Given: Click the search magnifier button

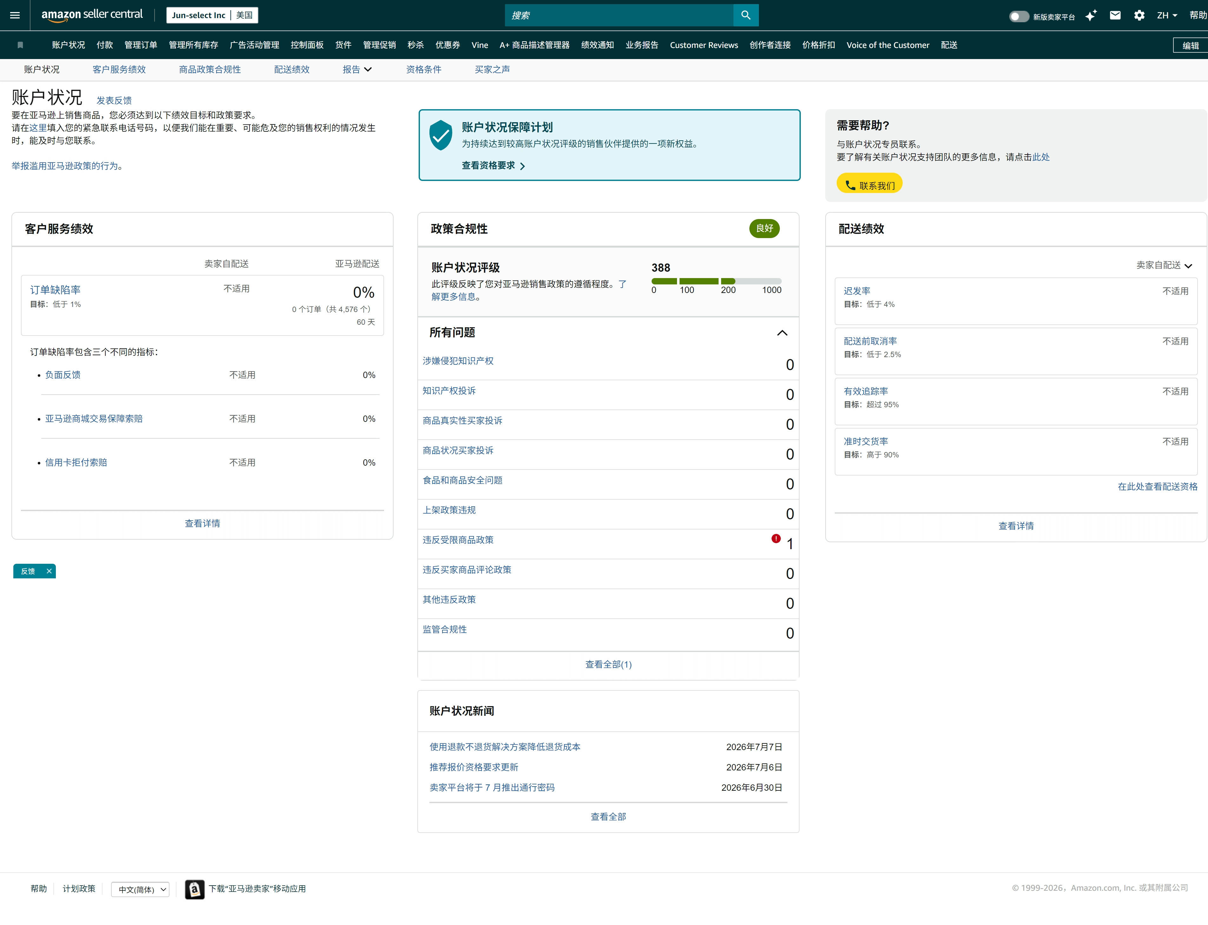Looking at the screenshot, I should point(746,16).
